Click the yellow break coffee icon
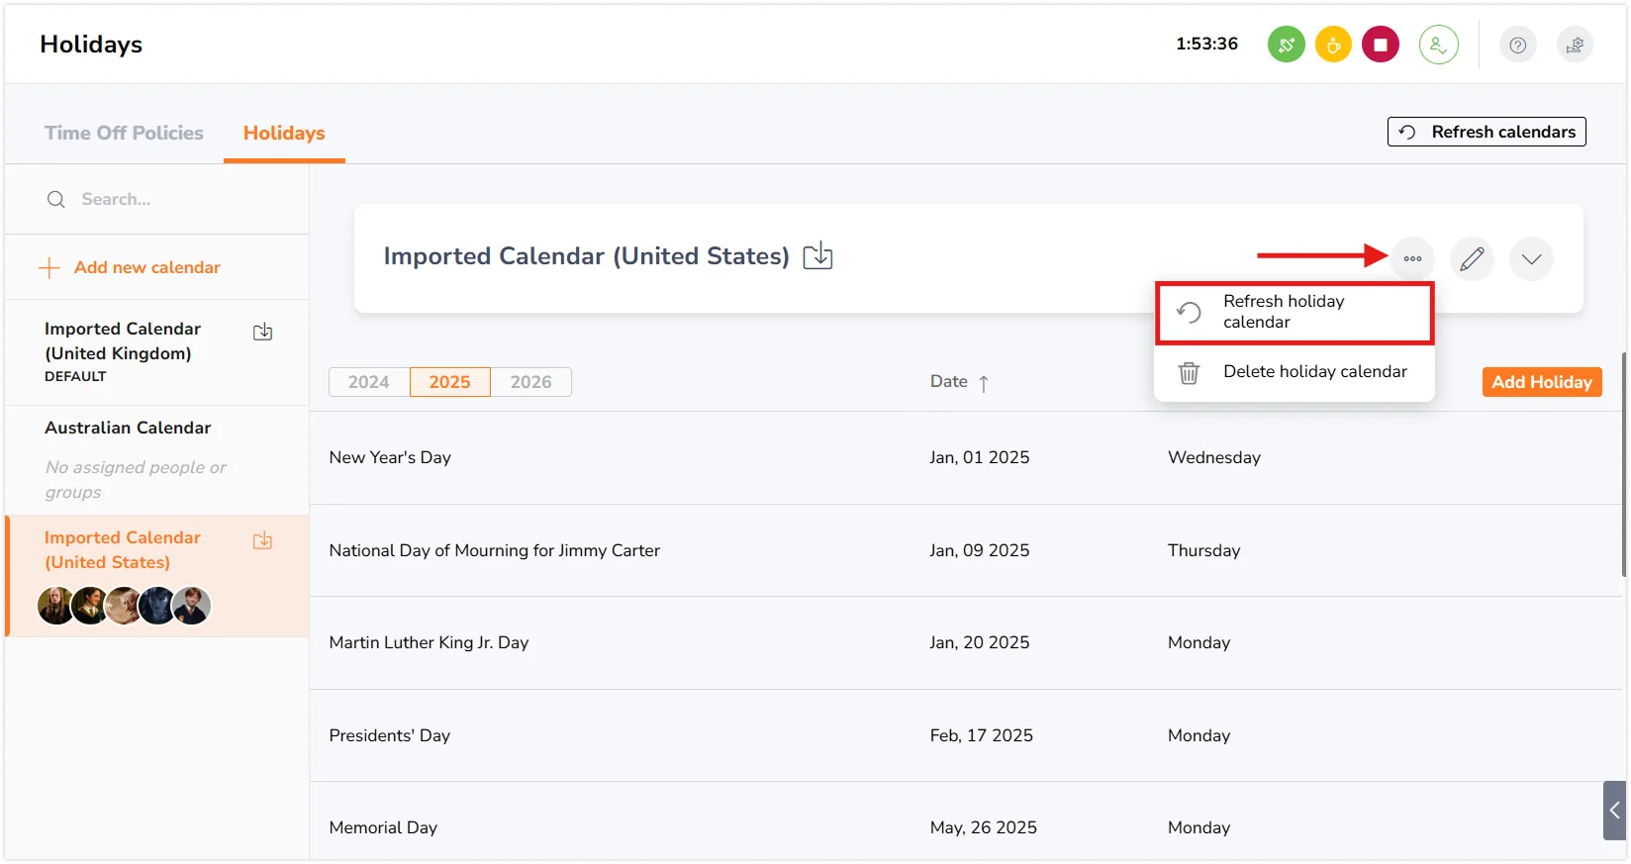This screenshot has width=1631, height=864. point(1333,45)
